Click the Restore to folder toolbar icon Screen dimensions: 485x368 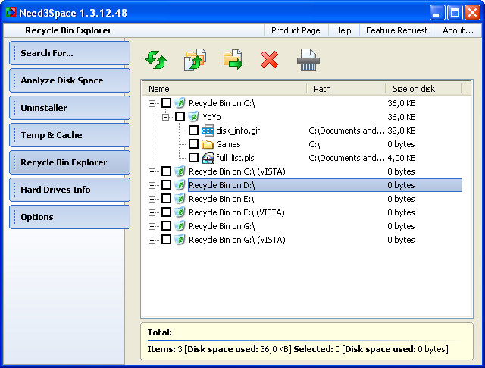233,59
